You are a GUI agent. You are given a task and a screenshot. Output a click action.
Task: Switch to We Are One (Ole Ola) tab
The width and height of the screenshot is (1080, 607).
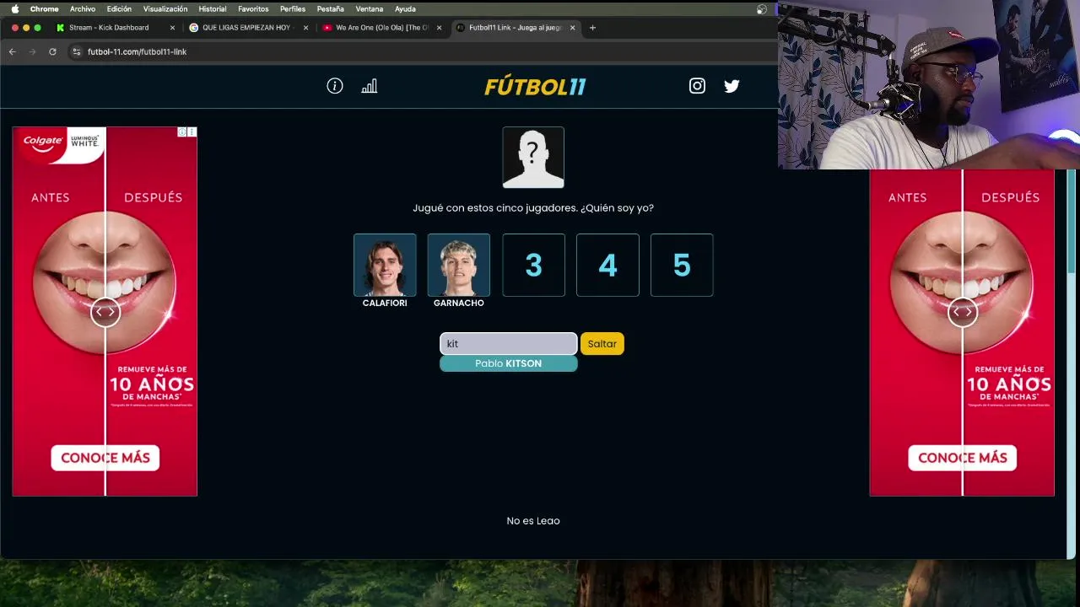click(381, 28)
